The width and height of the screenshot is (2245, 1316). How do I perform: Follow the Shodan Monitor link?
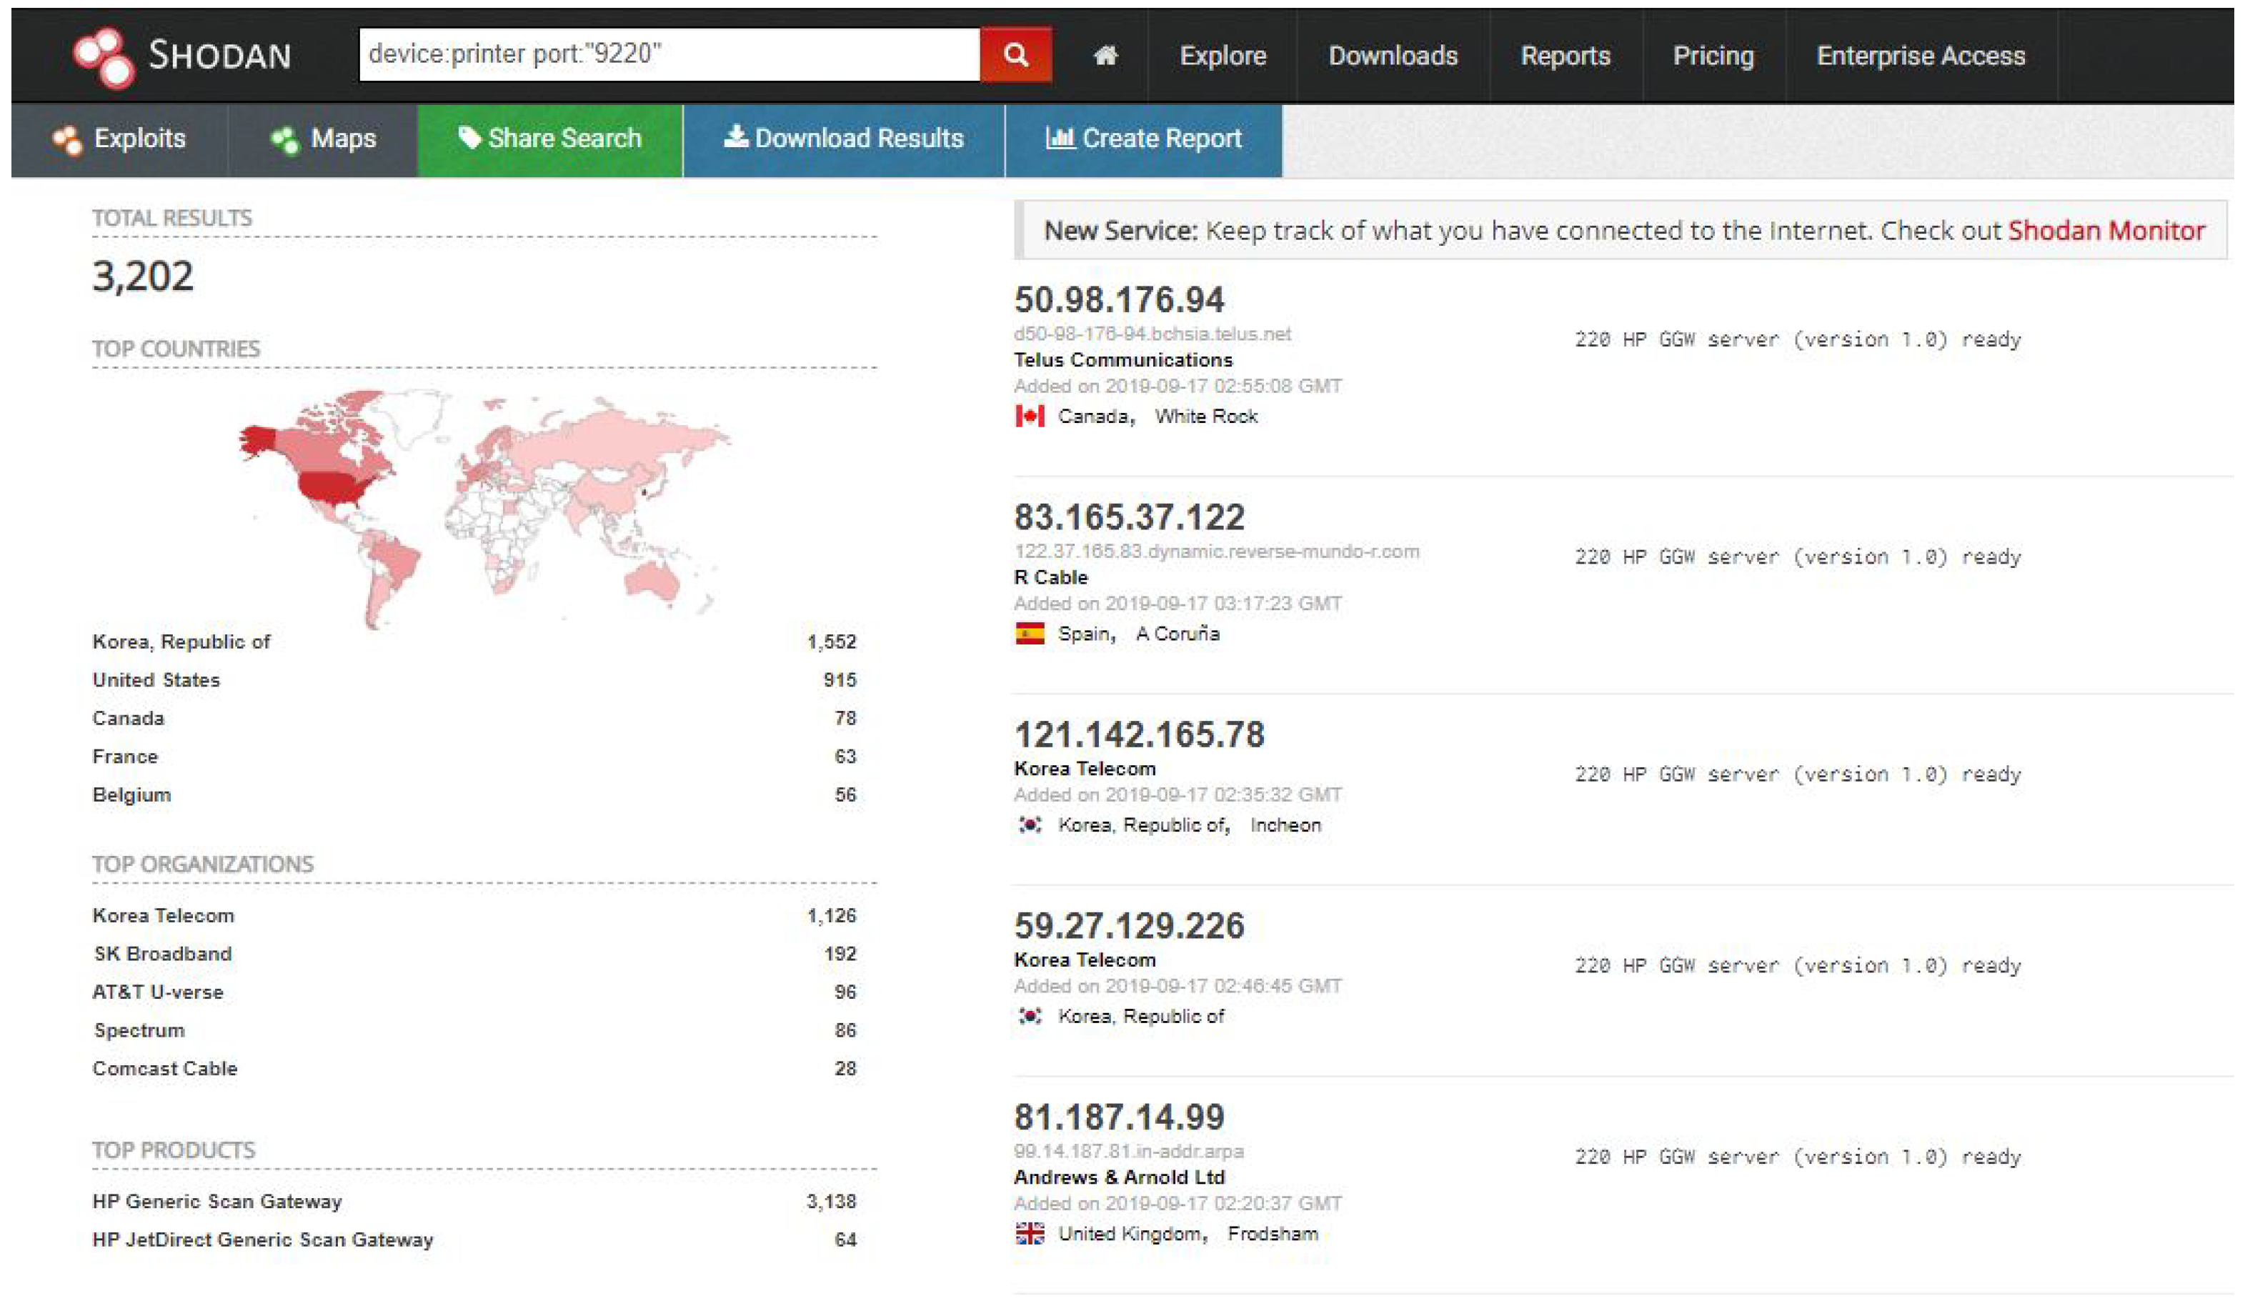tap(2105, 231)
